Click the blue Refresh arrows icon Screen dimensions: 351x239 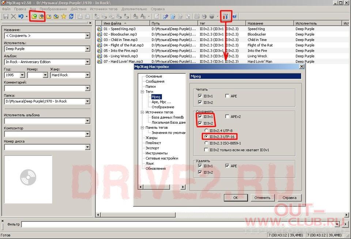pos(71,16)
